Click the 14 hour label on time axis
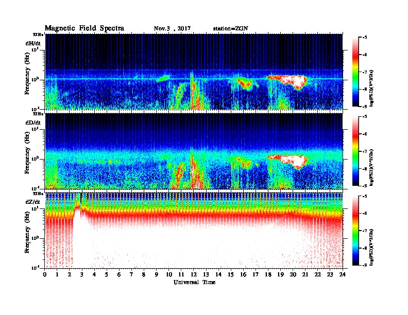Screen dimensions: 408x315 tap(218, 275)
